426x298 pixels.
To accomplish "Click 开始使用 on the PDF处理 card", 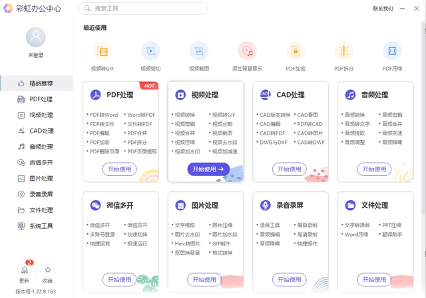I will click(x=120, y=169).
